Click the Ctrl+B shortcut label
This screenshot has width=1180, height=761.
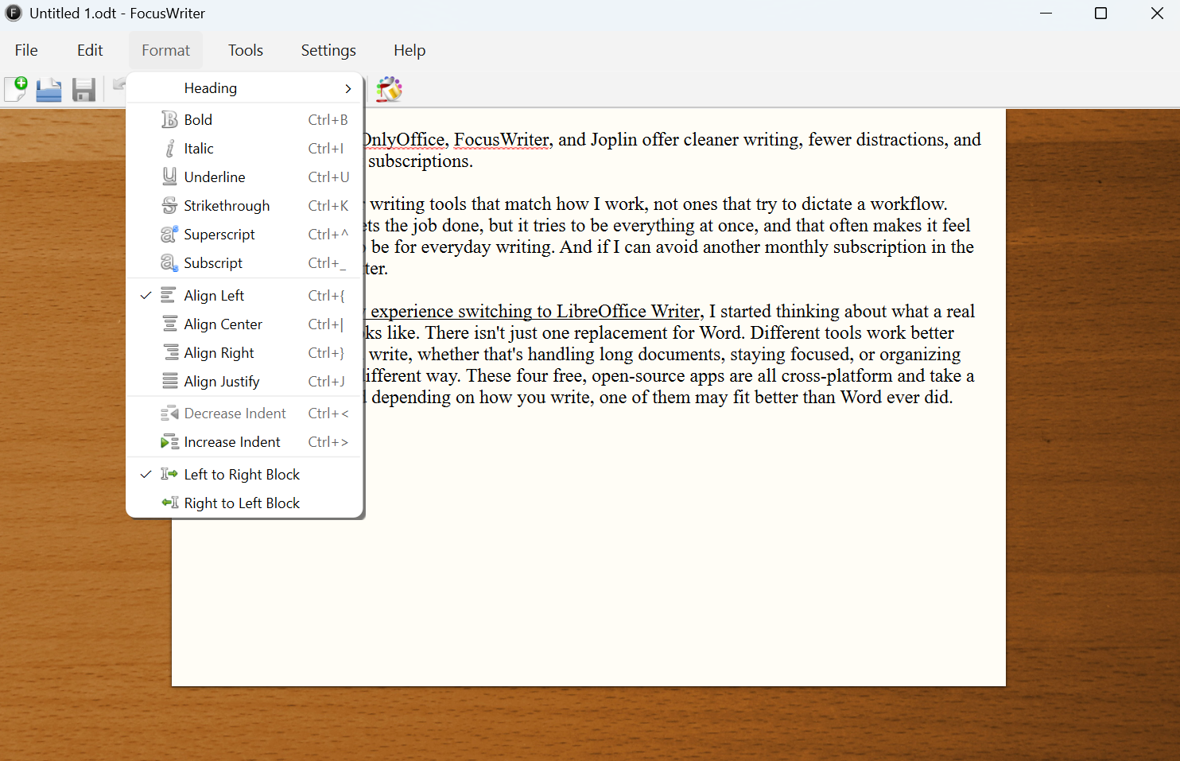[328, 119]
